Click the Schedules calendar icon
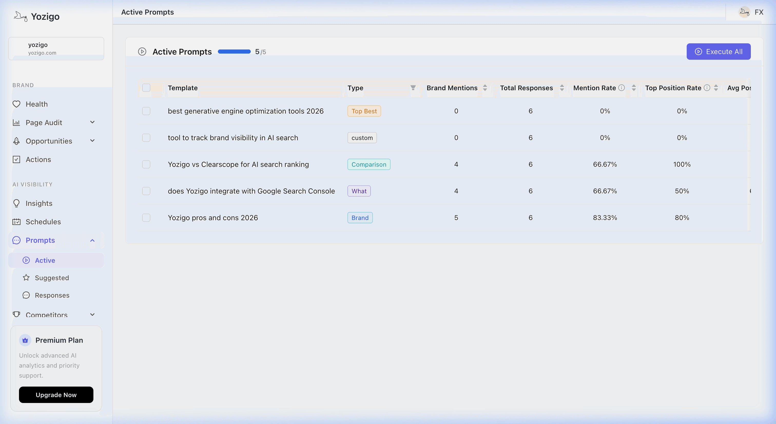This screenshot has height=424, width=776. point(16,222)
